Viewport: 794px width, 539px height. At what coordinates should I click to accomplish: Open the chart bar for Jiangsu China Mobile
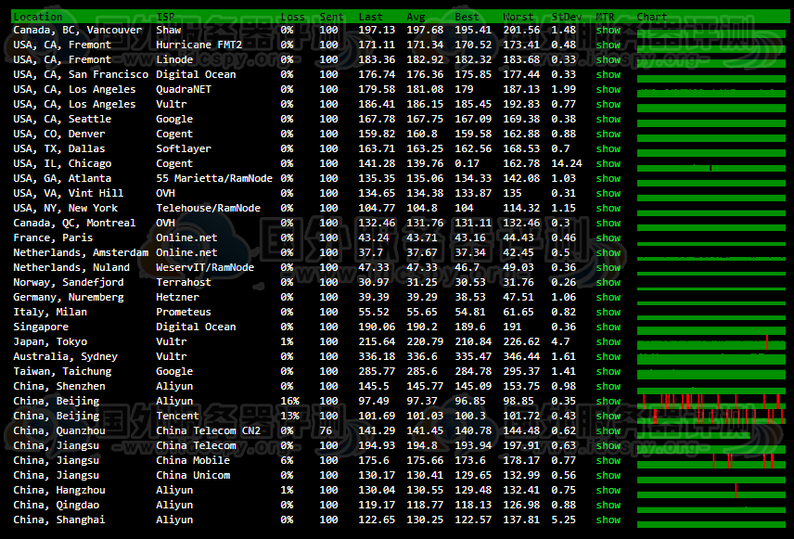(711, 461)
